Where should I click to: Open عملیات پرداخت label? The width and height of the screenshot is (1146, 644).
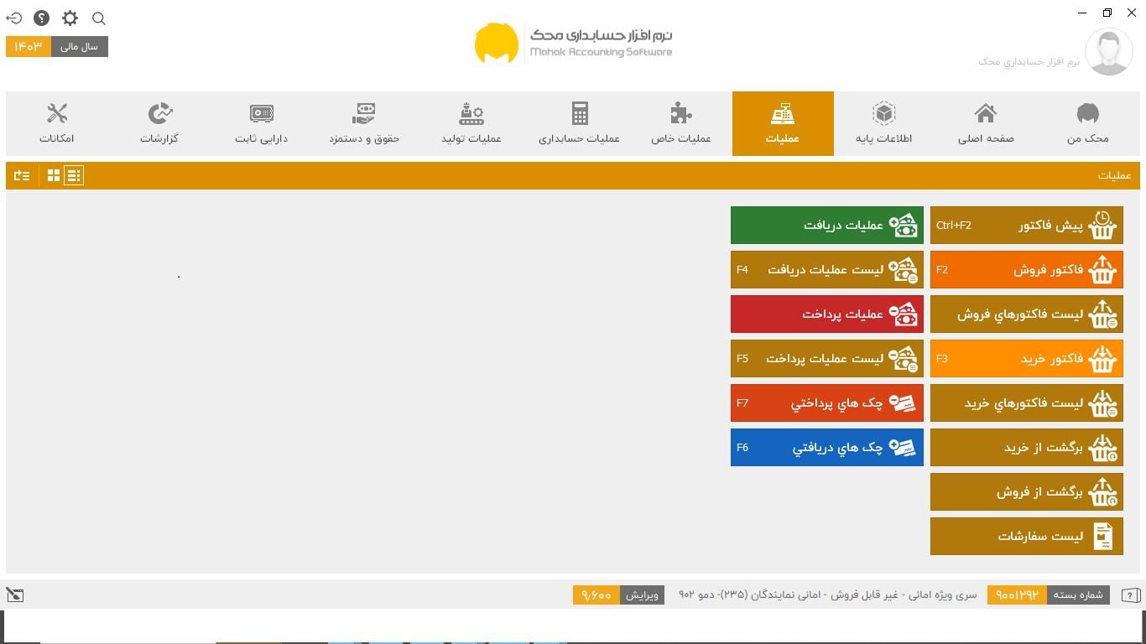click(x=842, y=314)
